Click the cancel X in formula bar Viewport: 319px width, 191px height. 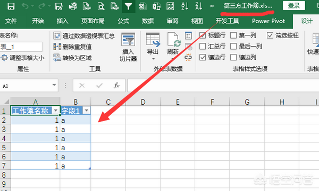(x=82, y=86)
